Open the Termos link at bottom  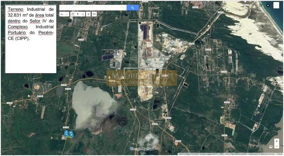point(279,154)
